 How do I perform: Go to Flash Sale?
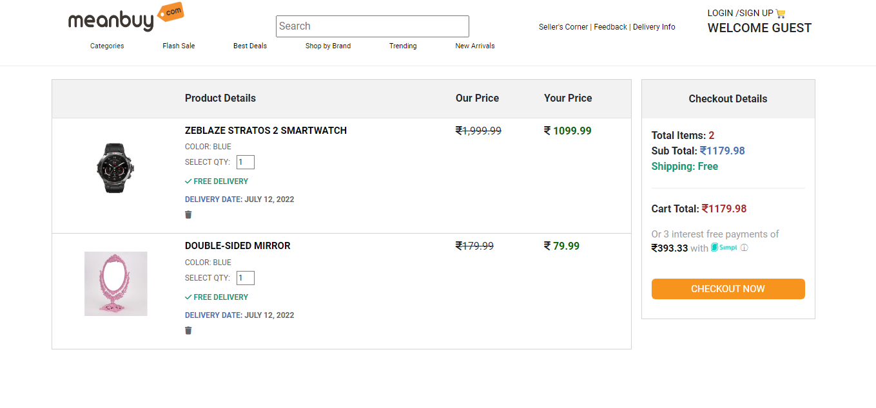(x=179, y=46)
